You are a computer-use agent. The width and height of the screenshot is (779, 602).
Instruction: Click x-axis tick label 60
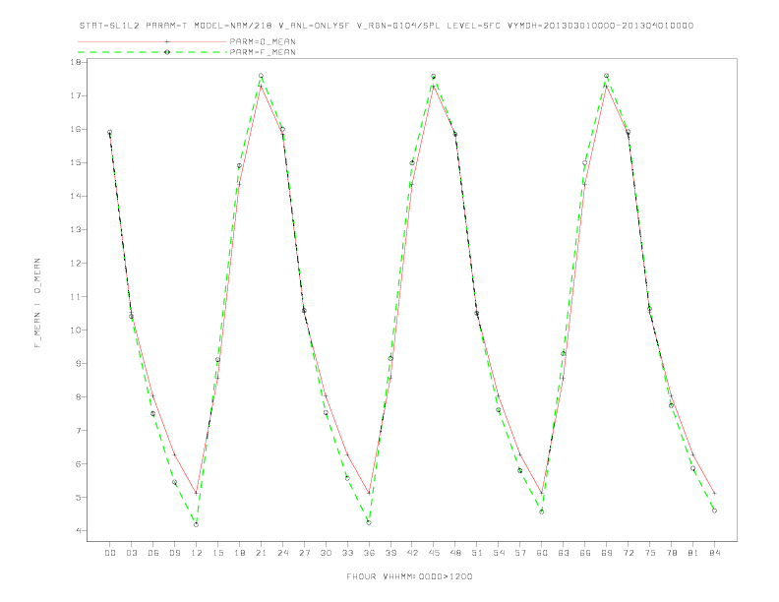tap(542, 553)
